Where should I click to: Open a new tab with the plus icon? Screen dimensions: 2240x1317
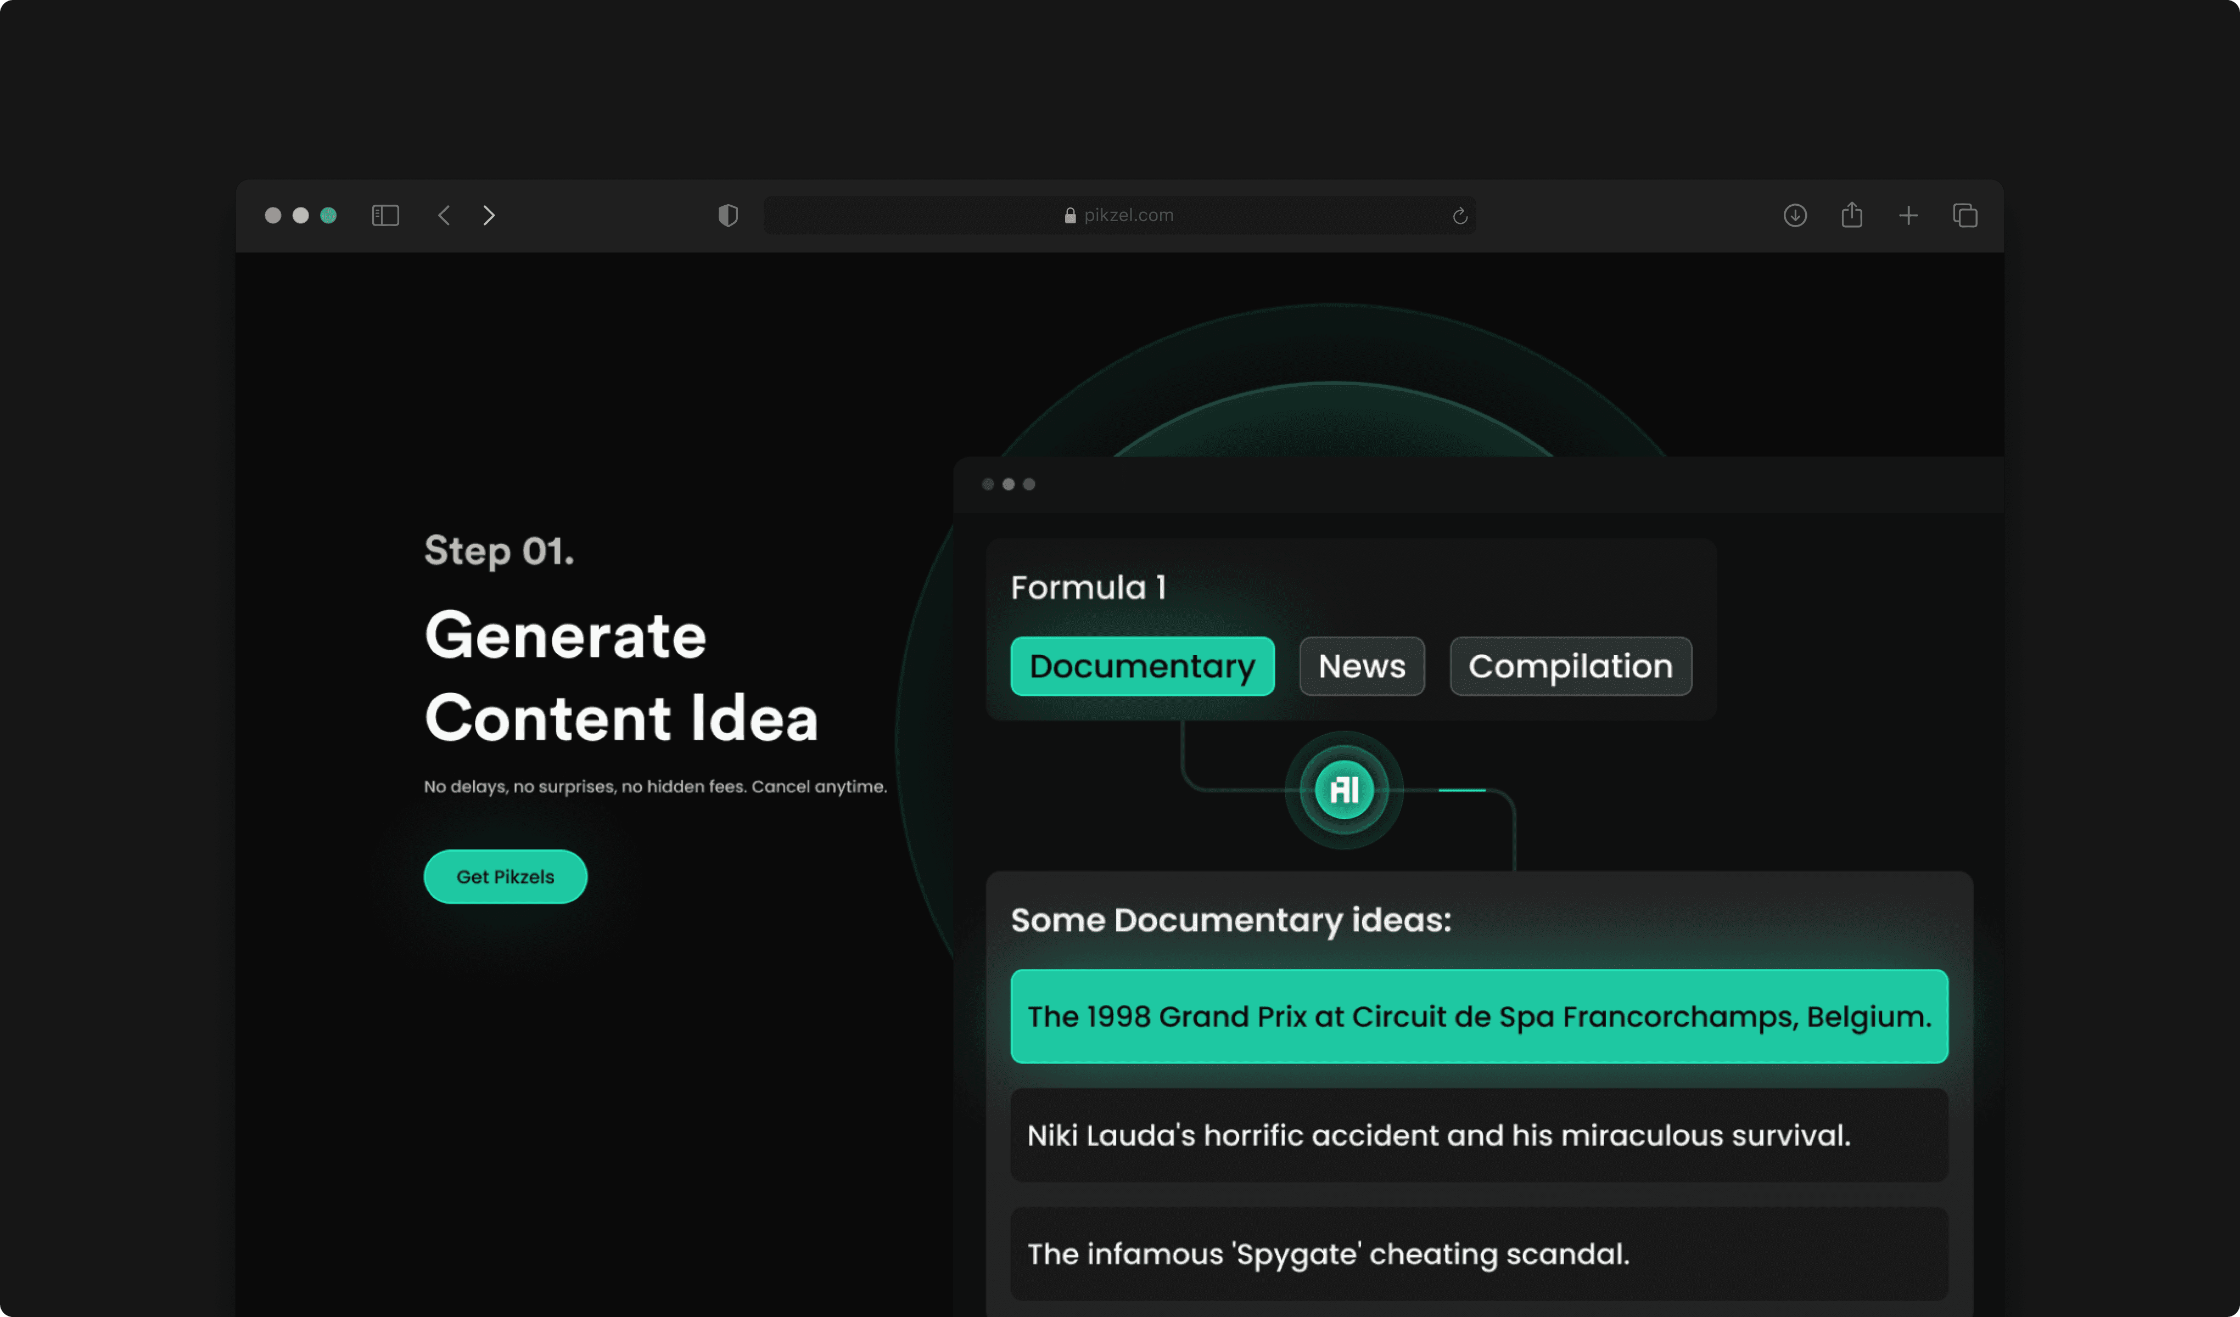(1908, 216)
